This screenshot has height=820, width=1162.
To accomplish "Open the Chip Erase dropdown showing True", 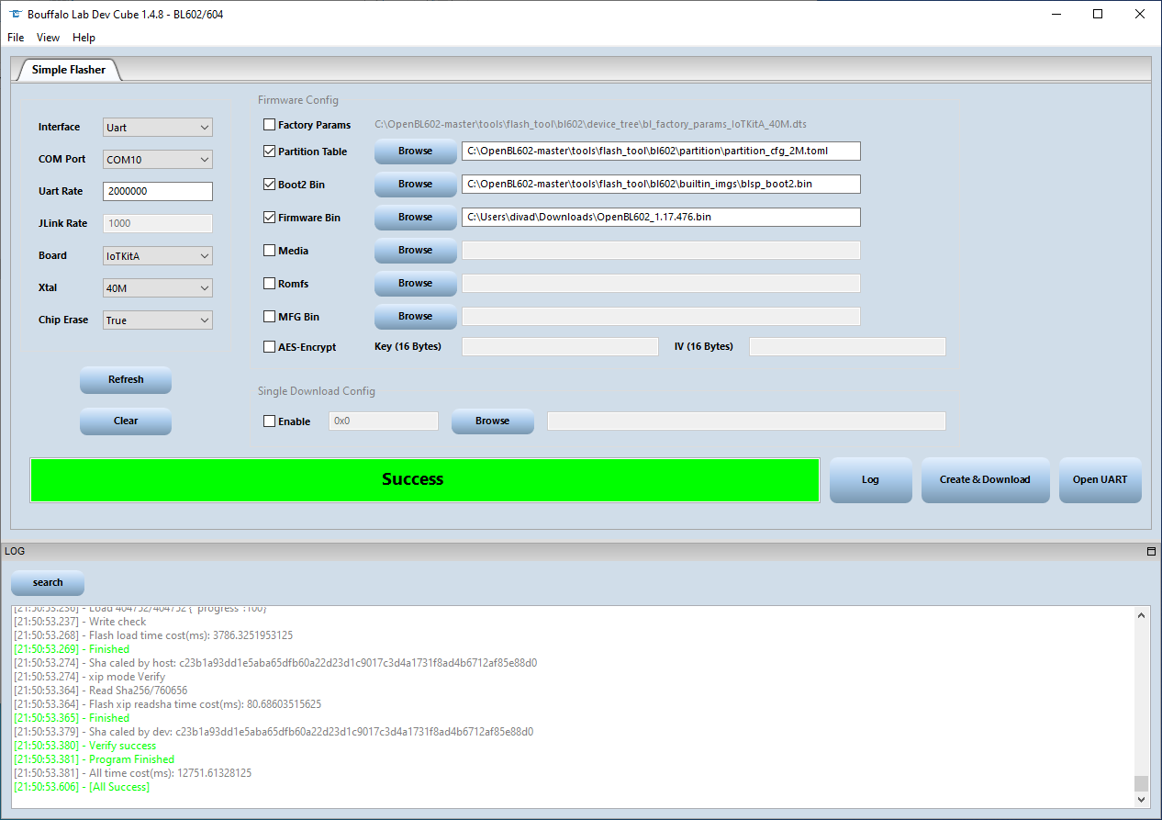I will [x=158, y=320].
